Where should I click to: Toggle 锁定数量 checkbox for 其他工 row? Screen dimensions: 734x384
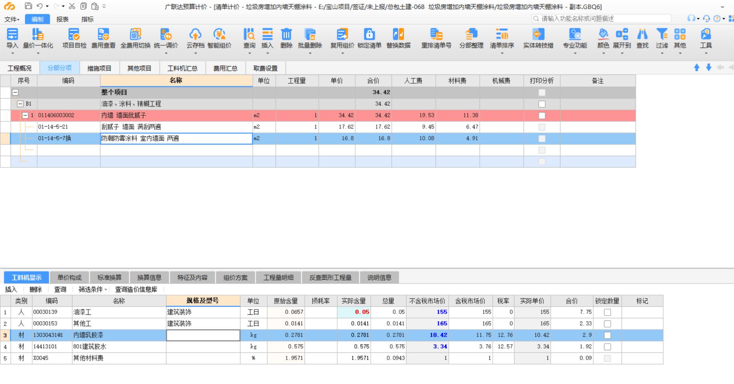tap(607, 324)
